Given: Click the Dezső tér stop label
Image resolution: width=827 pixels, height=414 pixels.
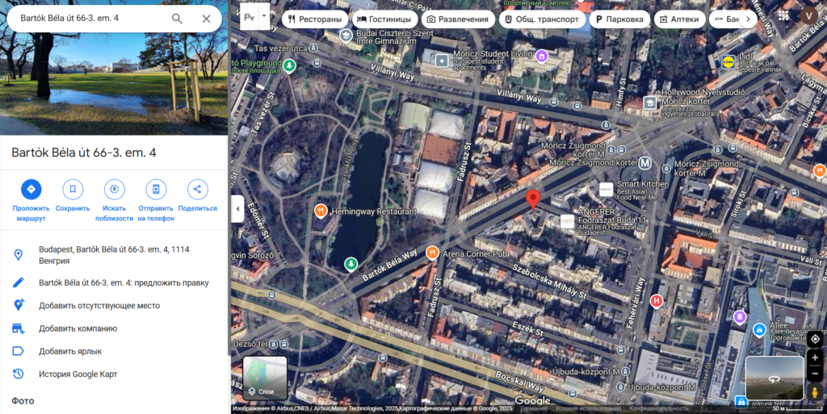Looking at the screenshot, I should pos(250,344).
